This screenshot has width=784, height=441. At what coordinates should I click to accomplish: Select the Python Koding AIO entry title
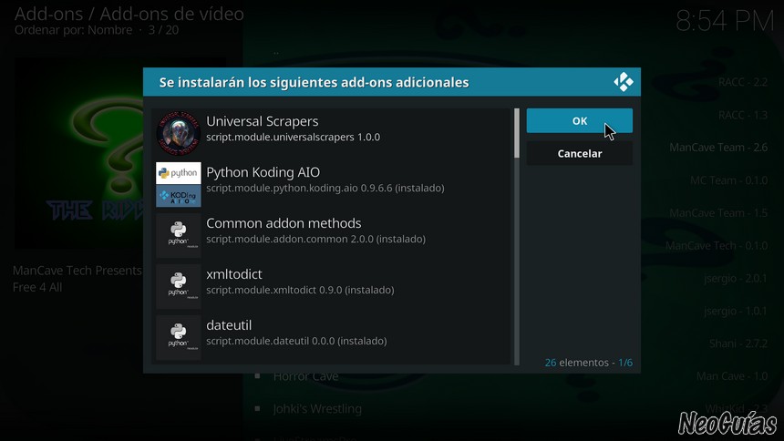point(263,172)
